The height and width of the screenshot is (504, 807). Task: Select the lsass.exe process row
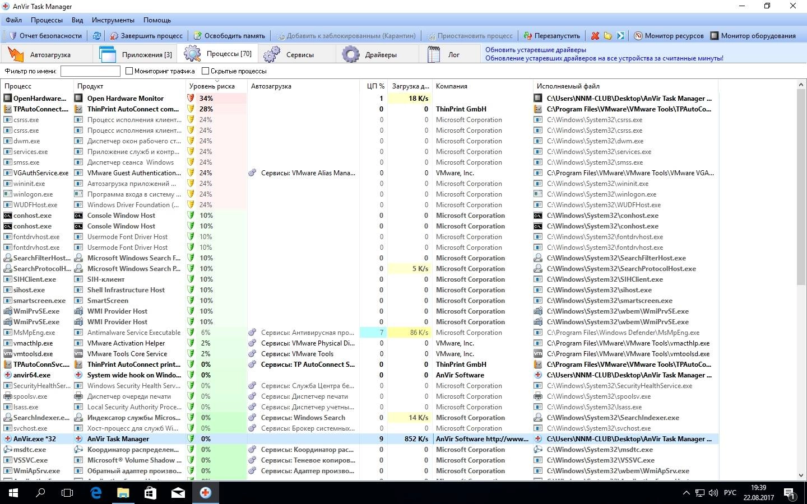[359, 407]
